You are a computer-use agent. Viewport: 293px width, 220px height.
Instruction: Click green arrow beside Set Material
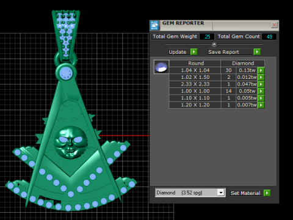click(267, 193)
